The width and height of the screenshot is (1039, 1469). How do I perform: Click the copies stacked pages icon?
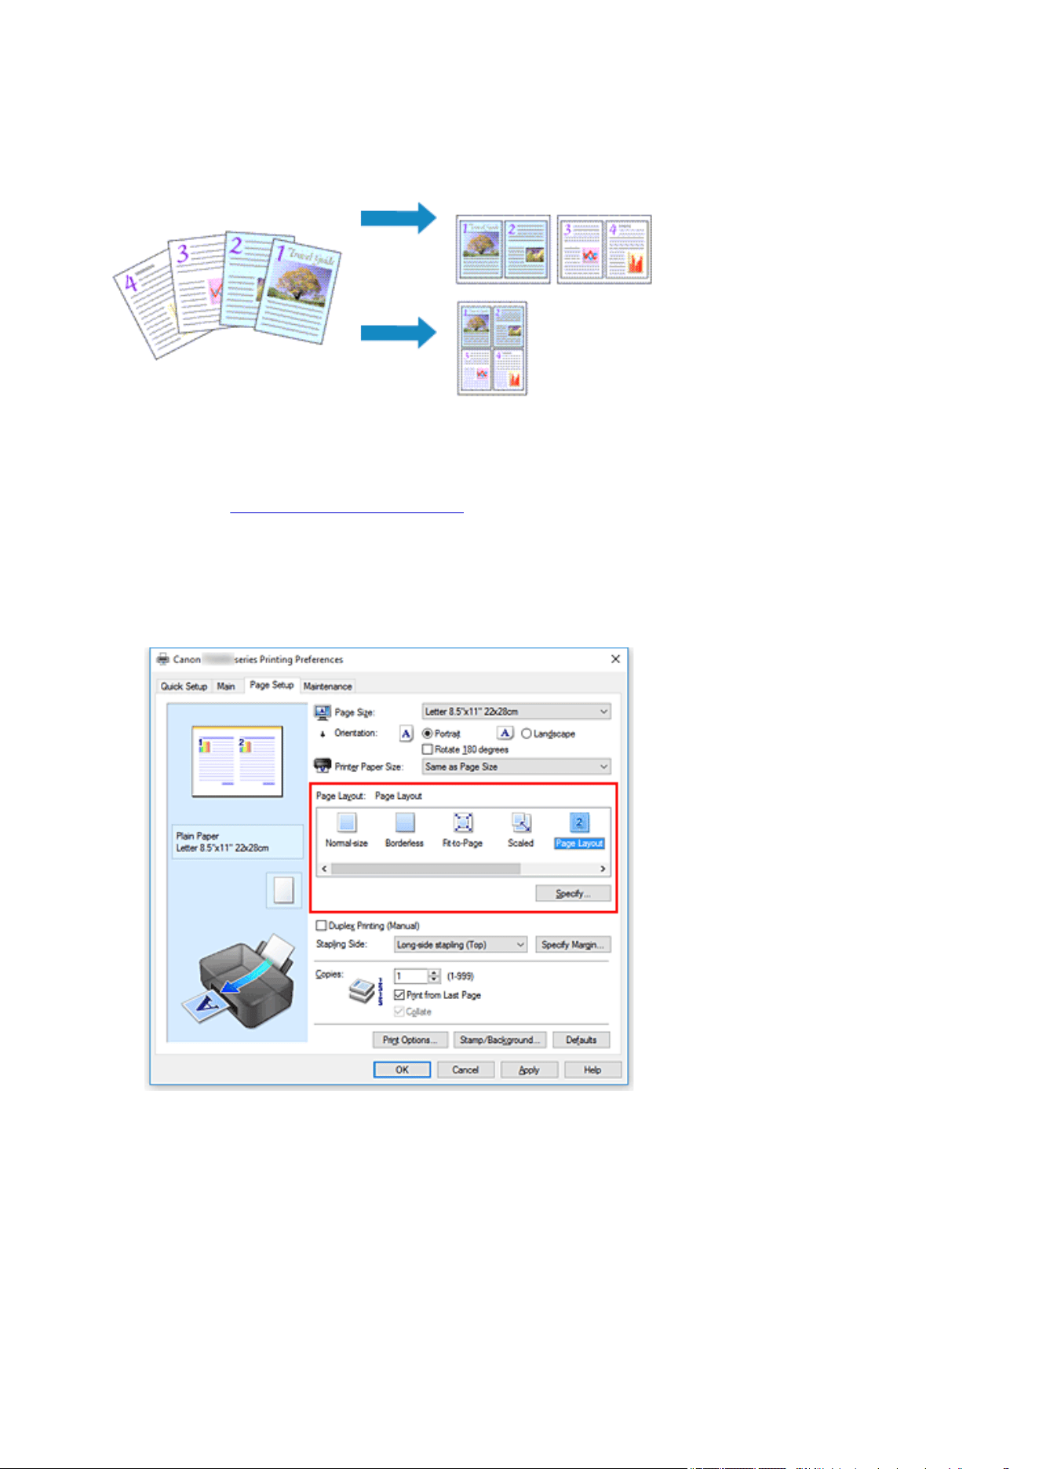coord(363,991)
